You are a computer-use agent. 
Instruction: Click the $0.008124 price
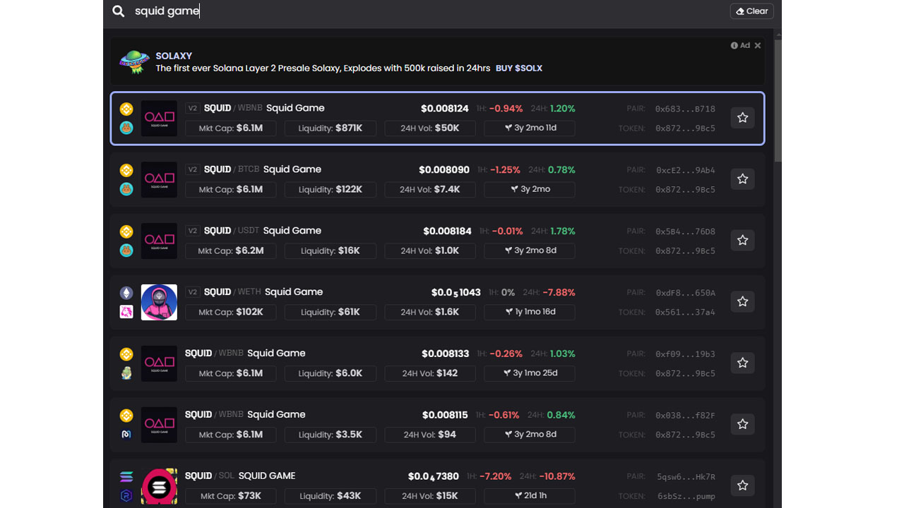click(x=445, y=109)
